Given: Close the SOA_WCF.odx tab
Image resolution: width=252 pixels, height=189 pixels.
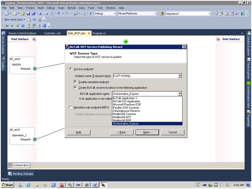Looking at the screenshot, I should pyautogui.click(x=89, y=33).
